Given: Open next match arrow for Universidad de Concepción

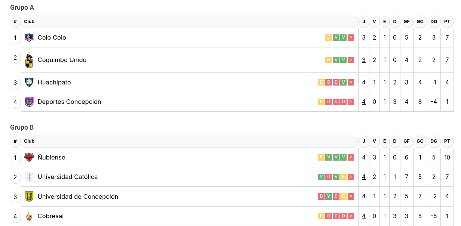Looking at the screenshot, I should [351, 196].
